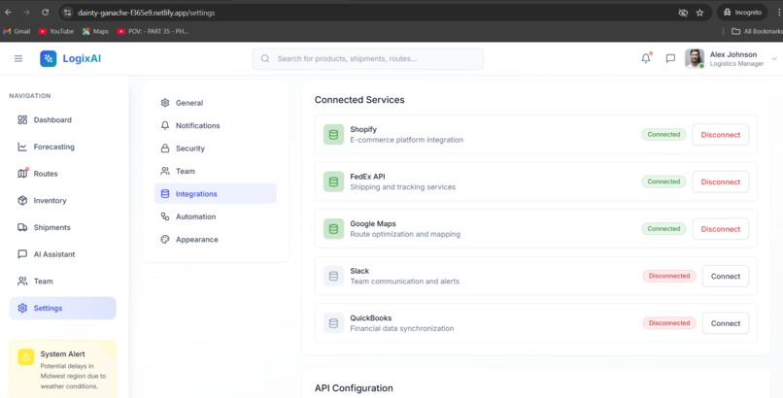Click the FedEx API service icon
Image resolution: width=783 pixels, height=398 pixels.
(333, 182)
